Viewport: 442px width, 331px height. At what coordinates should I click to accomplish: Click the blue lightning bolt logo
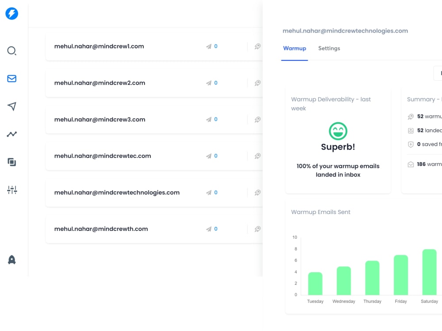tap(12, 14)
